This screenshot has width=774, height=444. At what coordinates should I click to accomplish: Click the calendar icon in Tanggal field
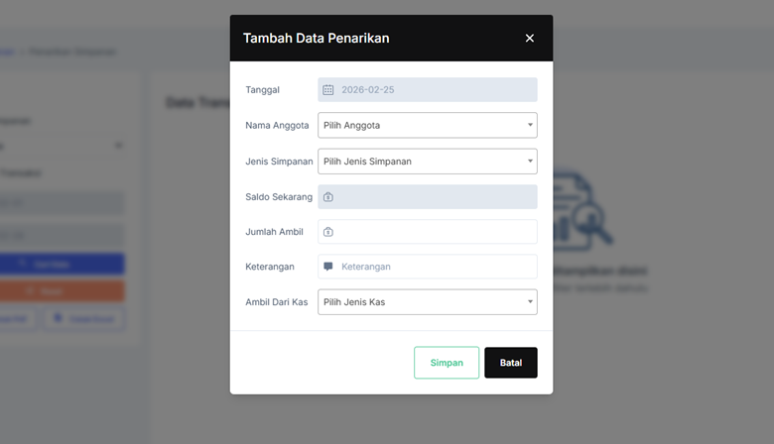tap(328, 89)
